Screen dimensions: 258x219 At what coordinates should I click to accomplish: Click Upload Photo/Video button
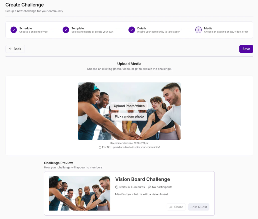129,106
